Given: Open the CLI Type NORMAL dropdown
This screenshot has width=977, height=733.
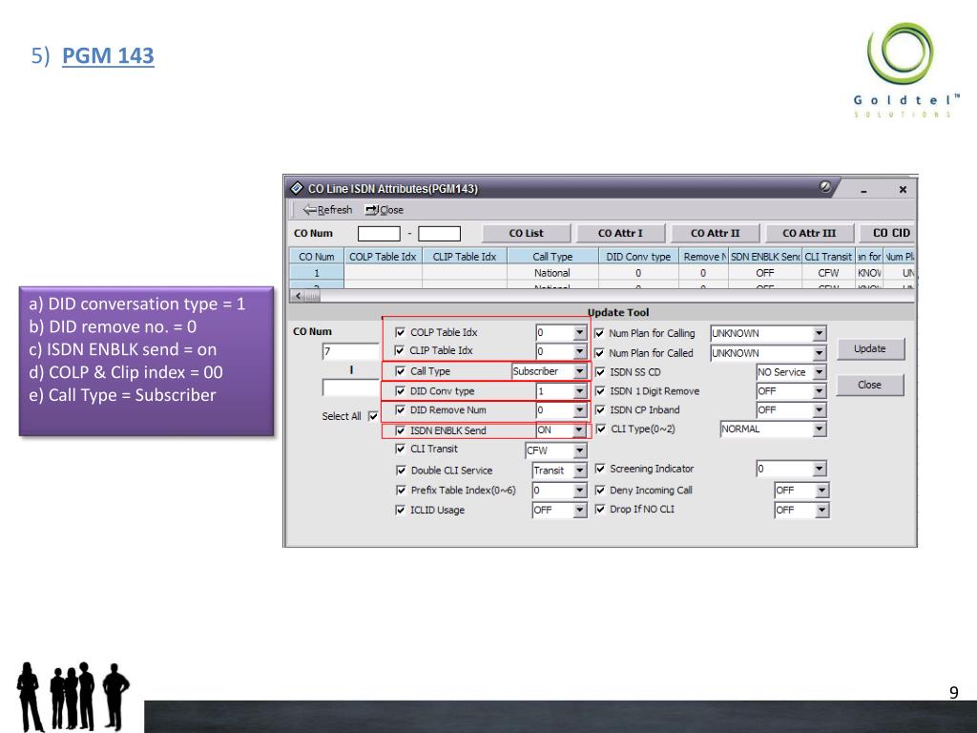Looking at the screenshot, I should click(820, 429).
